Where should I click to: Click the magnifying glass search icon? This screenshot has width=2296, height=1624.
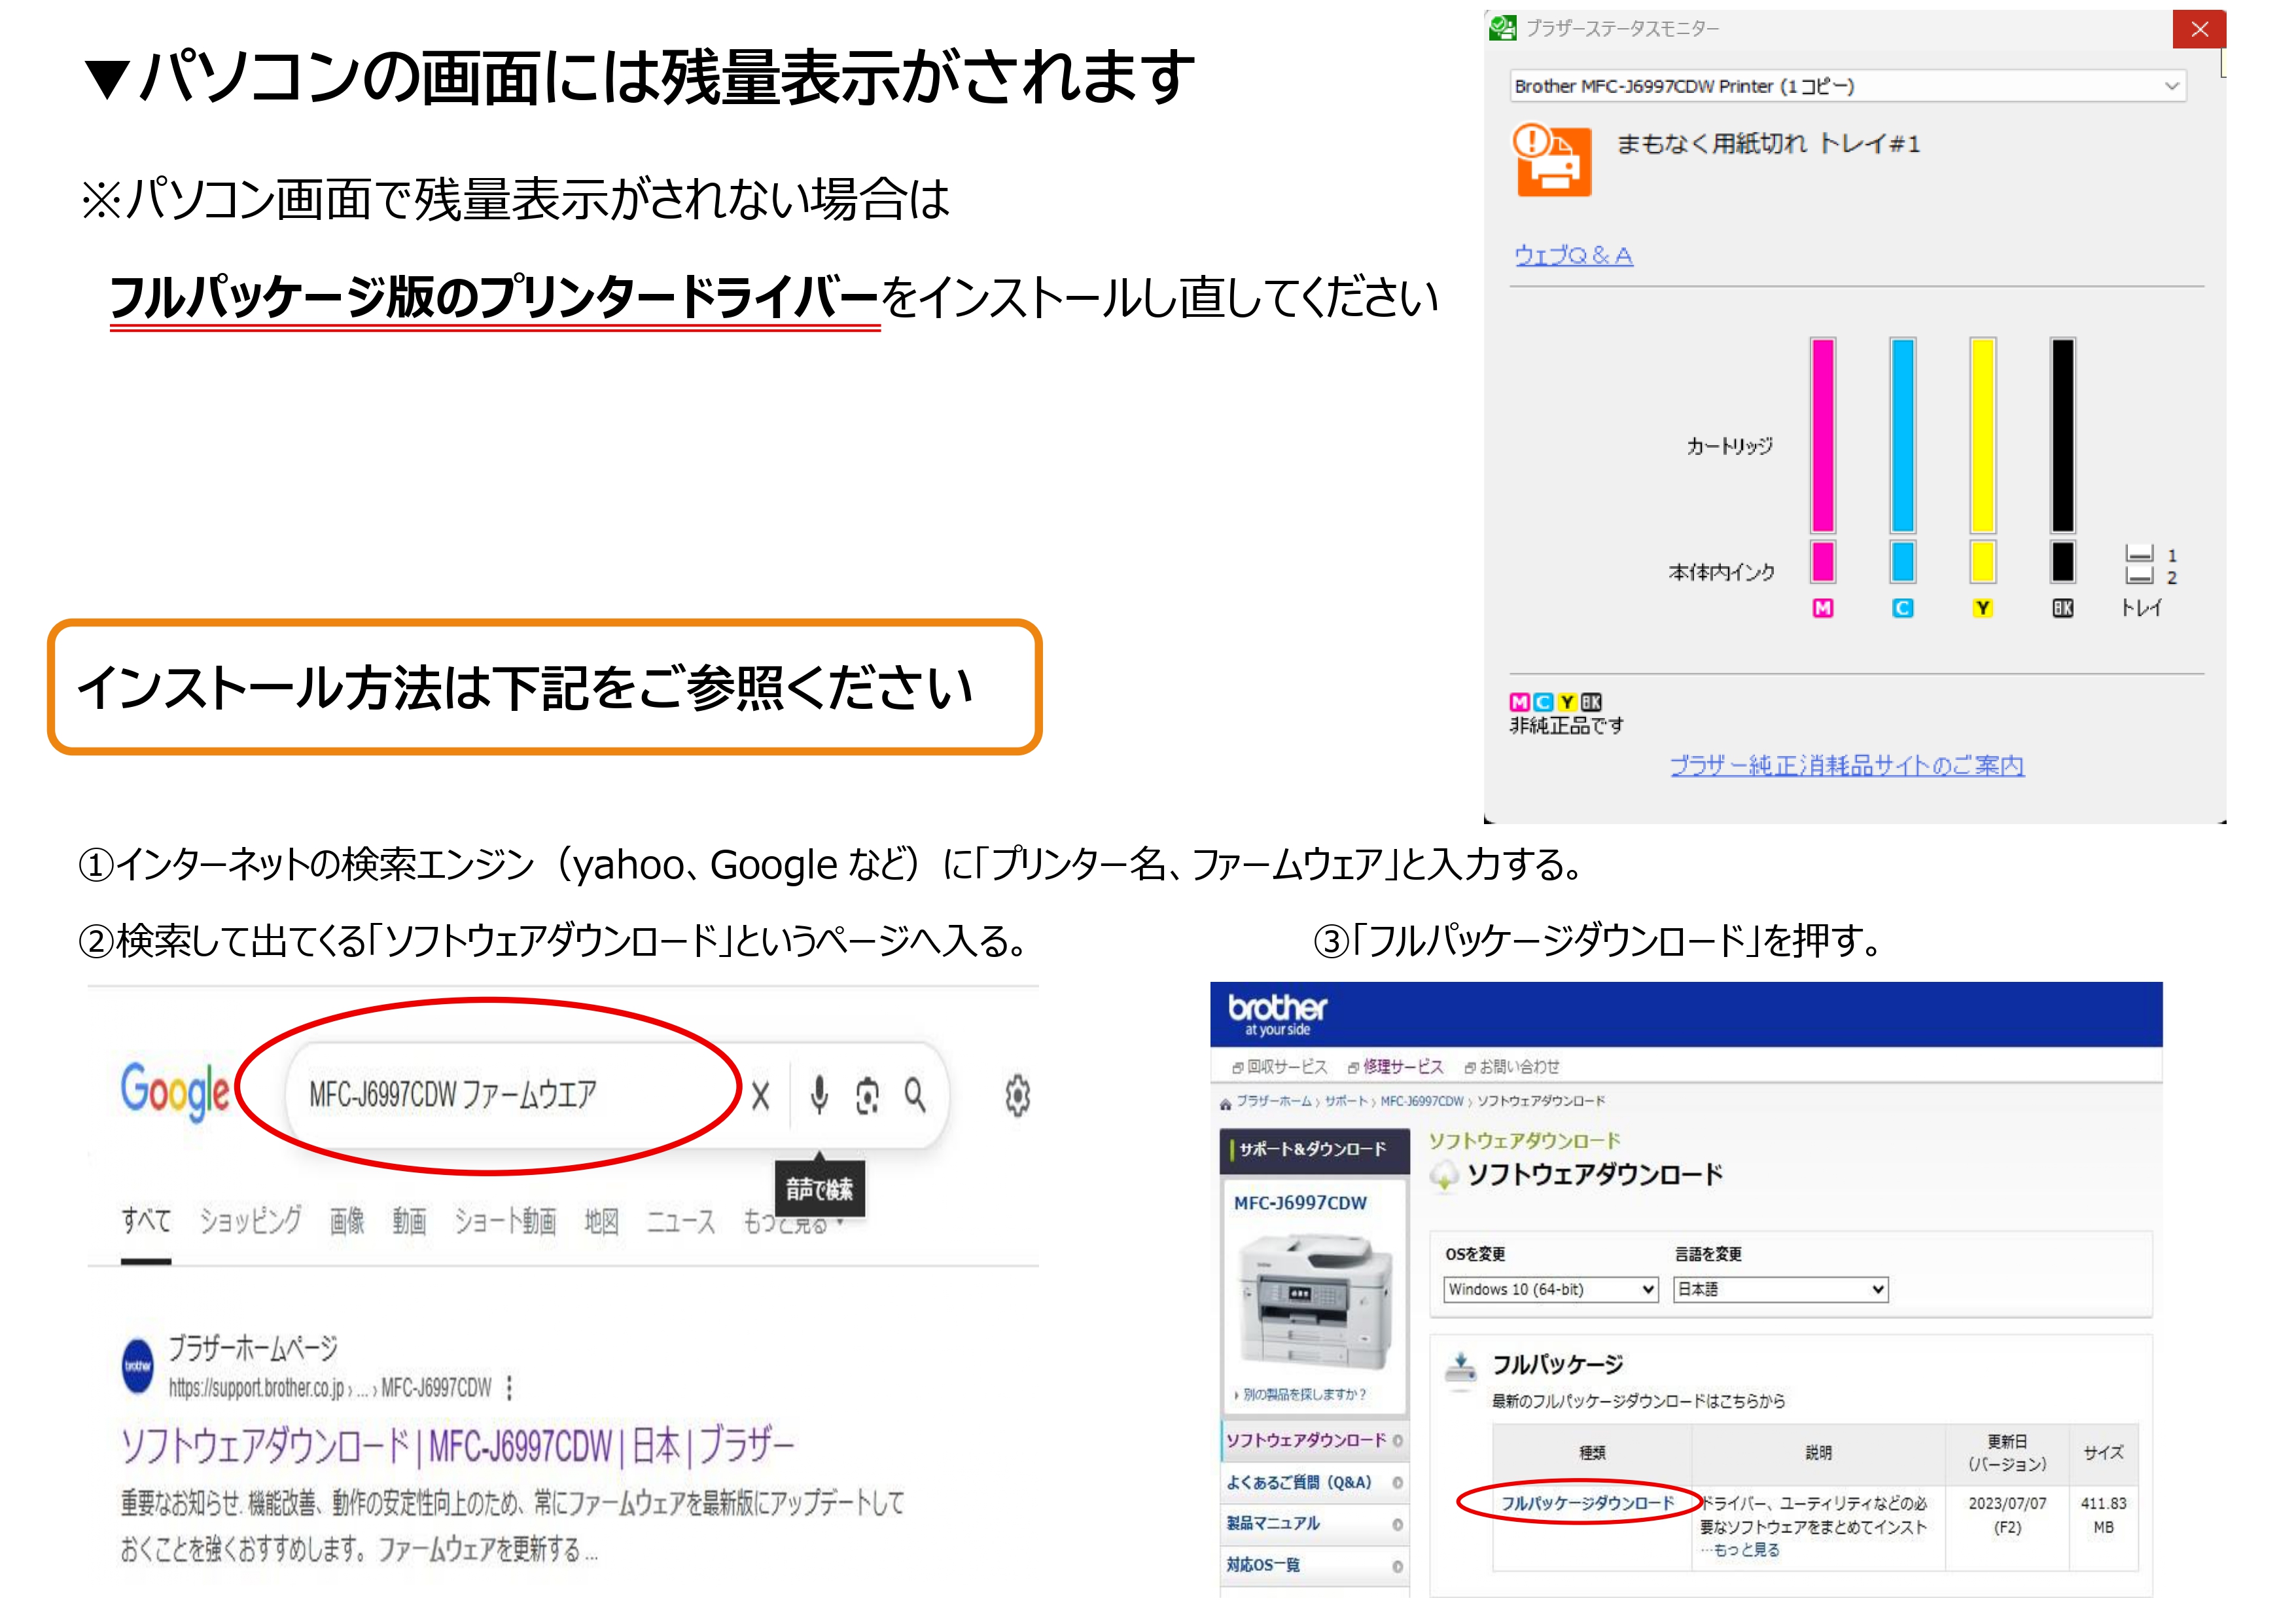tap(915, 1094)
